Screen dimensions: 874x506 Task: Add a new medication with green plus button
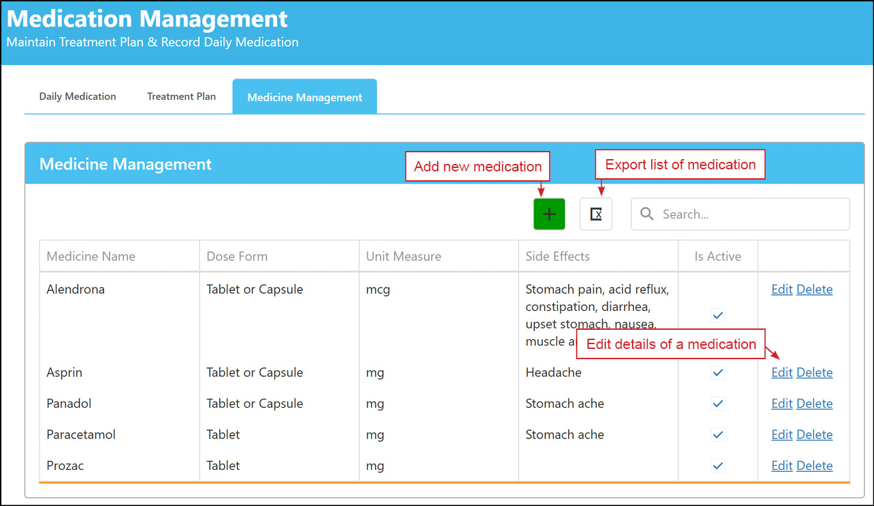click(549, 214)
